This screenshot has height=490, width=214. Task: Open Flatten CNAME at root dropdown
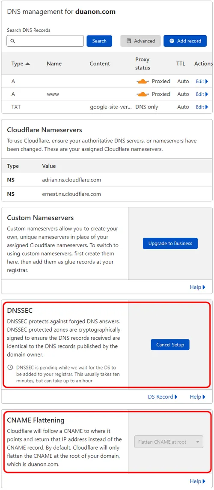pos(169,442)
